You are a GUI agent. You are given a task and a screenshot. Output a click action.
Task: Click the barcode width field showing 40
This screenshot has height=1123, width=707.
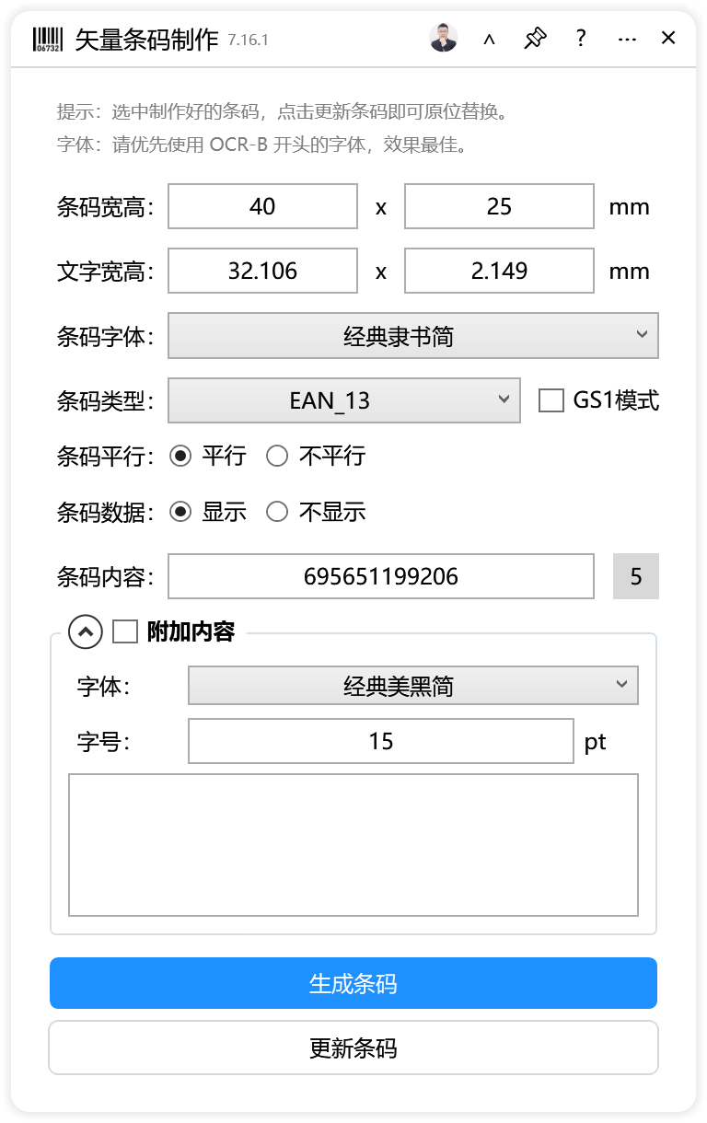(262, 206)
